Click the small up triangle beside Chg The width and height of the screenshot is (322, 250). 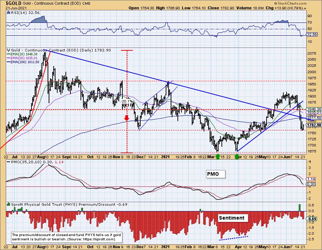click(x=305, y=8)
